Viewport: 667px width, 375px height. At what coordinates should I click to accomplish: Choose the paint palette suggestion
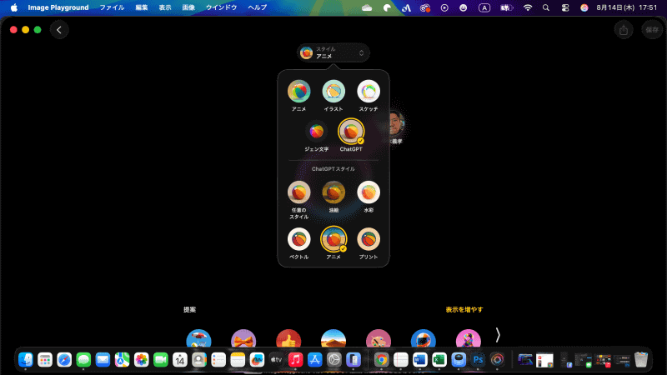pyautogui.click(x=379, y=339)
